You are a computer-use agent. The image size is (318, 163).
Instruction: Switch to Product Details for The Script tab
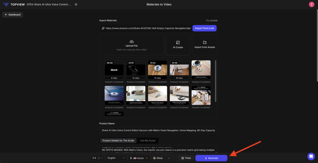point(118,140)
